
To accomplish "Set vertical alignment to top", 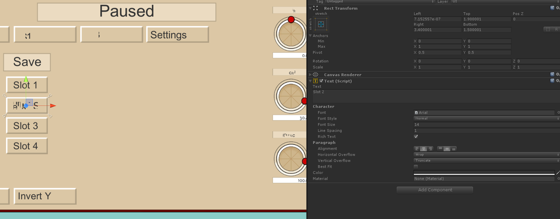I will pos(441,149).
